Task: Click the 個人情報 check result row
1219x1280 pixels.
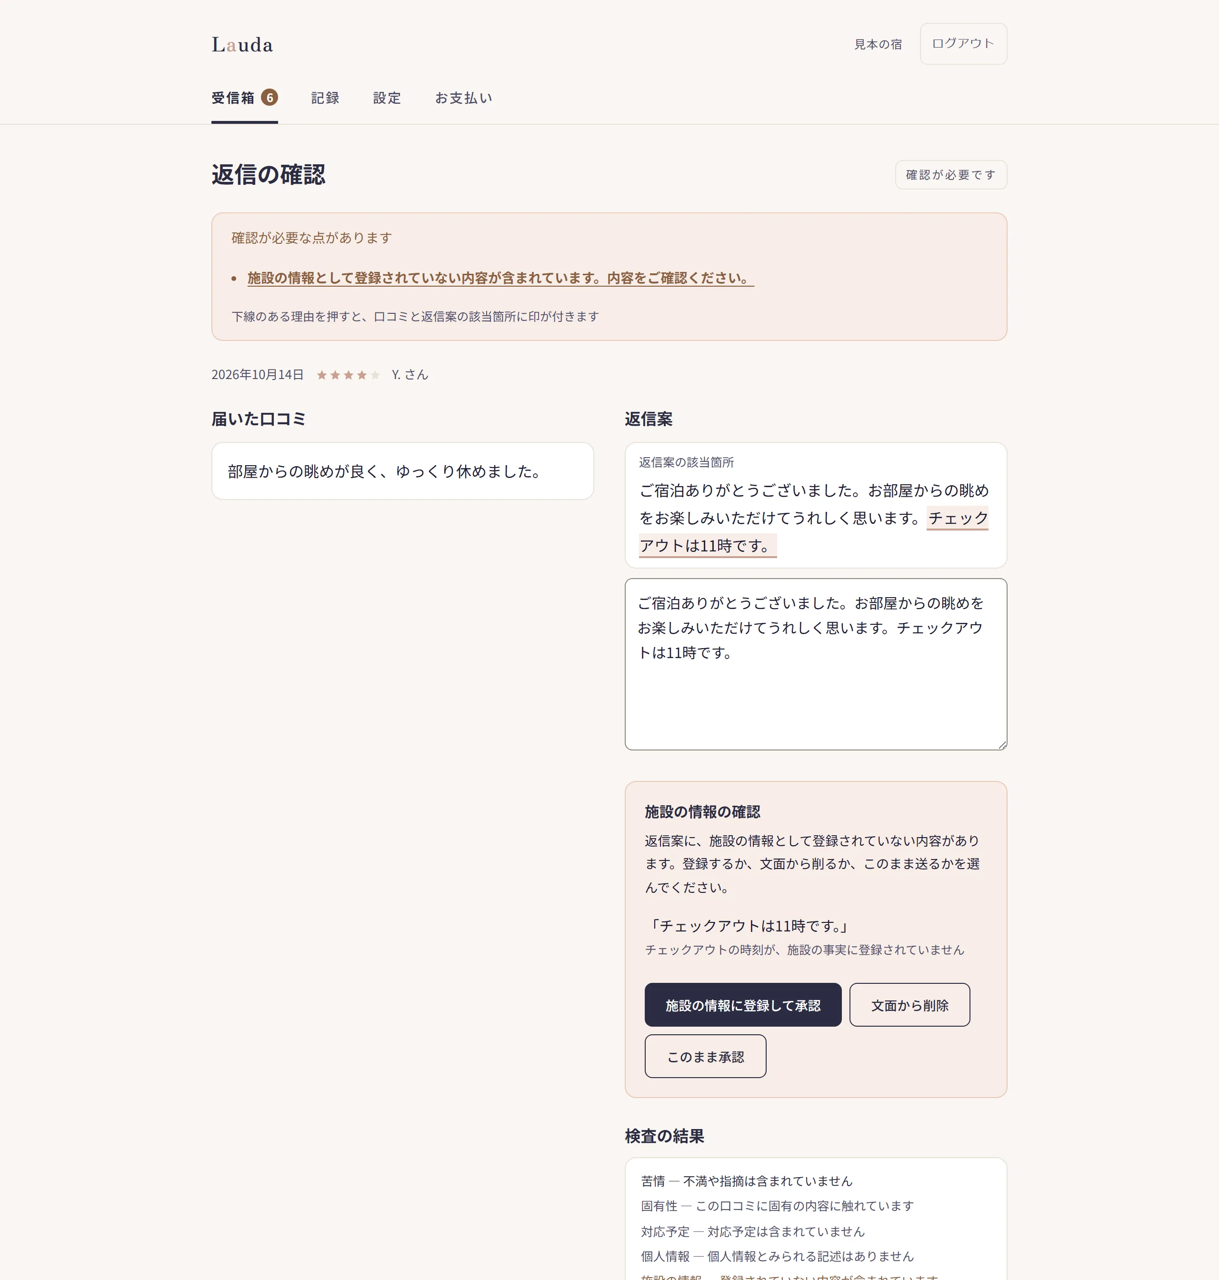Action: 777,1257
